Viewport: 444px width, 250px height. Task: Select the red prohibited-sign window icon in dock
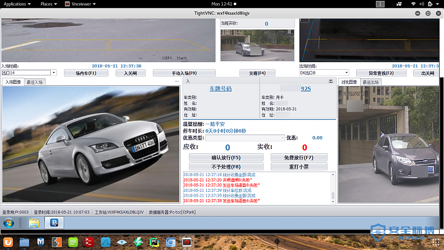[186, 242]
